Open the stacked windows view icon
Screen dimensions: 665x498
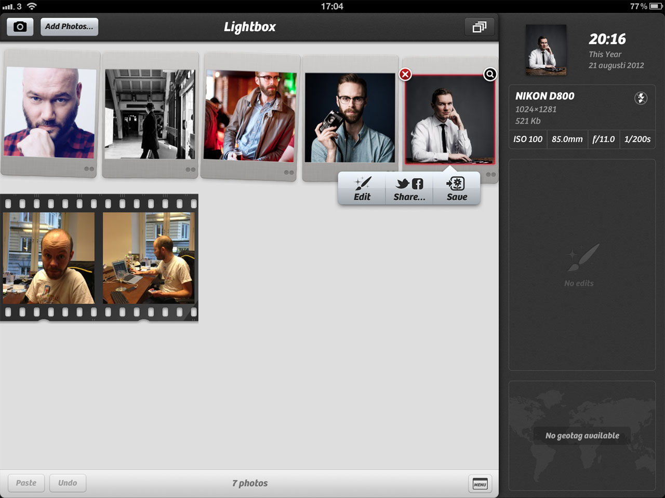click(x=479, y=26)
